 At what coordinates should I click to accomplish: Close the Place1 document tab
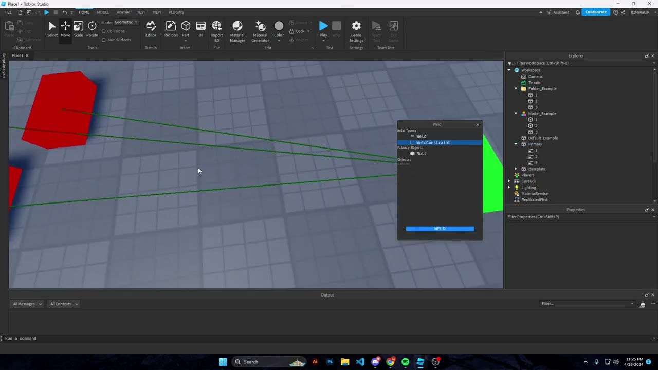pyautogui.click(x=27, y=55)
